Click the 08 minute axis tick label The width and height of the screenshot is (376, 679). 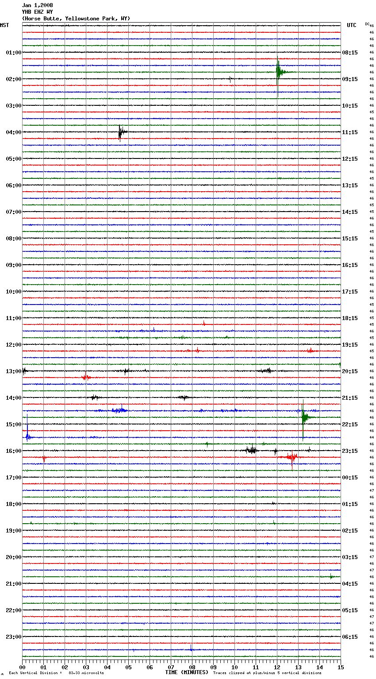click(192, 667)
